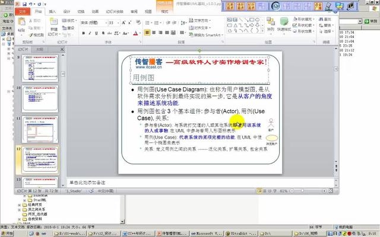Click the New Slide icon
Screen dimensions: 380x237
click(54, 23)
